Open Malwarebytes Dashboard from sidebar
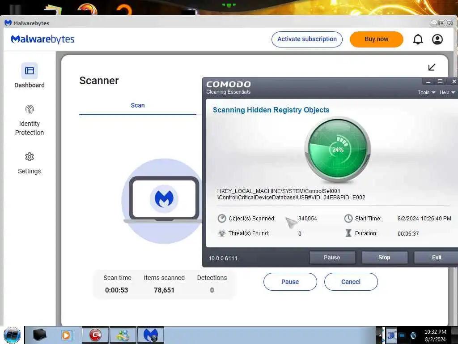The width and height of the screenshot is (458, 344). click(29, 75)
